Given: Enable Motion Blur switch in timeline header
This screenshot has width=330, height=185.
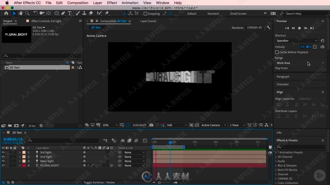Looking at the screenshot, I should point(136,141).
